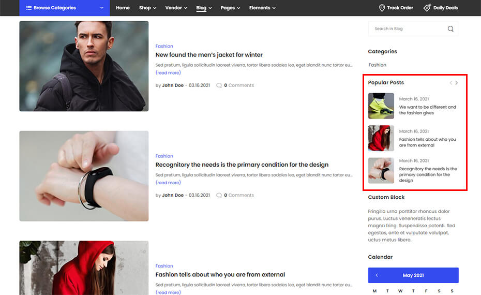Click the Daily Deals tag icon
The image size is (481, 295).
click(427, 8)
